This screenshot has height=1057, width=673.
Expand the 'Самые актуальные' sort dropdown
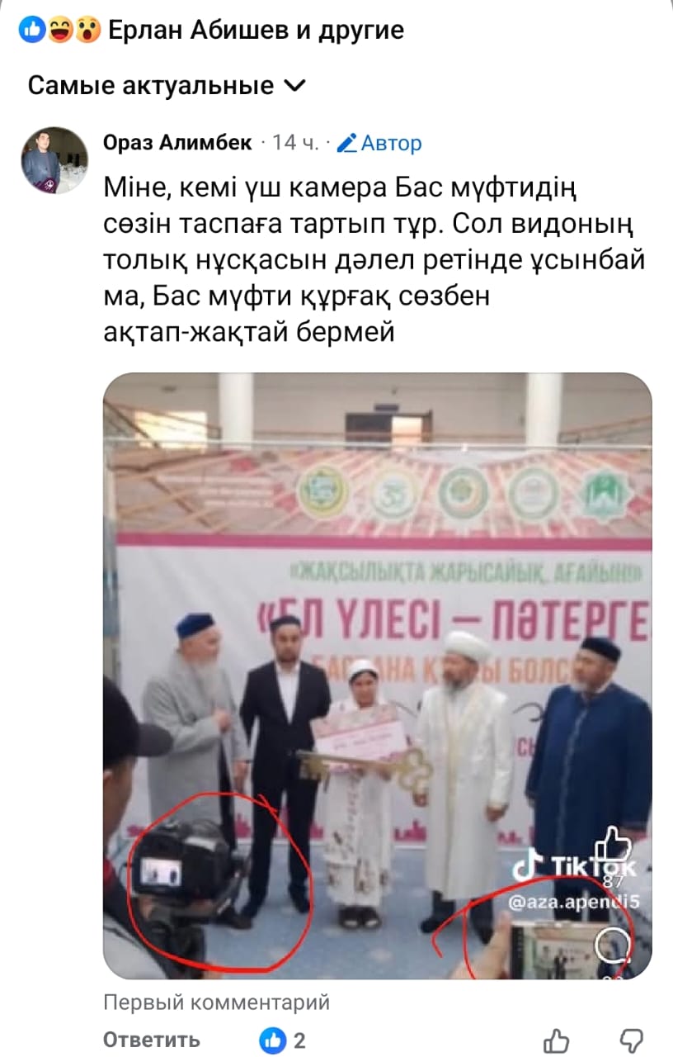coord(167,85)
